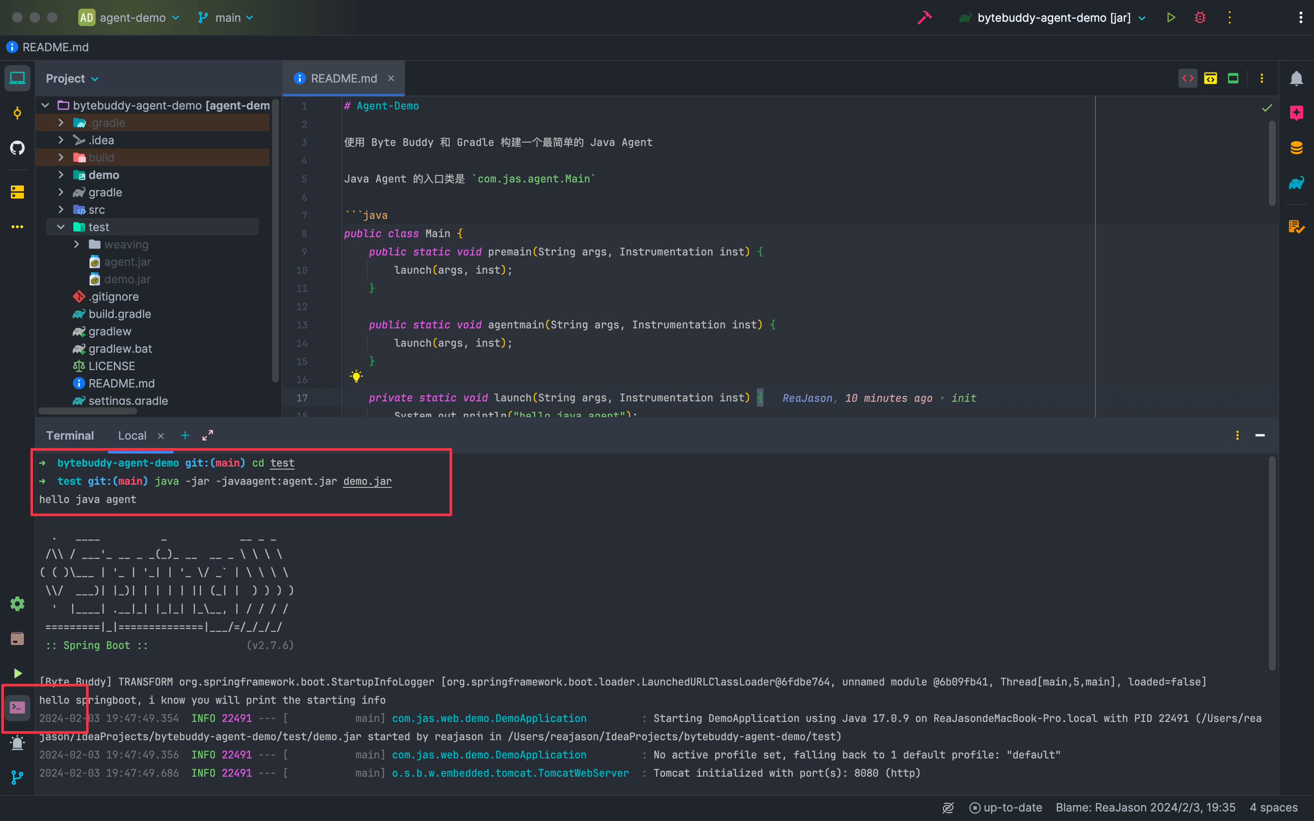Collapse bytebuddy-agent-demo root folder
The height and width of the screenshot is (821, 1314).
pyautogui.click(x=46, y=105)
